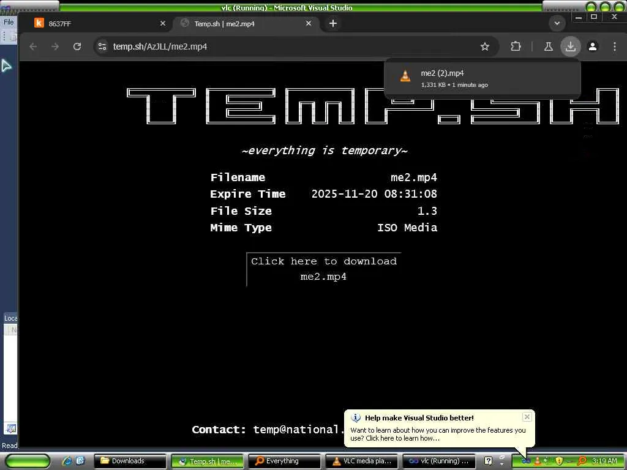The height and width of the screenshot is (470, 627).
Task: Click the help question mark taskbar icon
Action: (x=488, y=461)
